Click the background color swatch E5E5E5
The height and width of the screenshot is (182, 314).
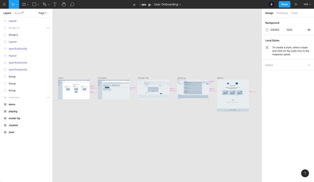pos(267,30)
